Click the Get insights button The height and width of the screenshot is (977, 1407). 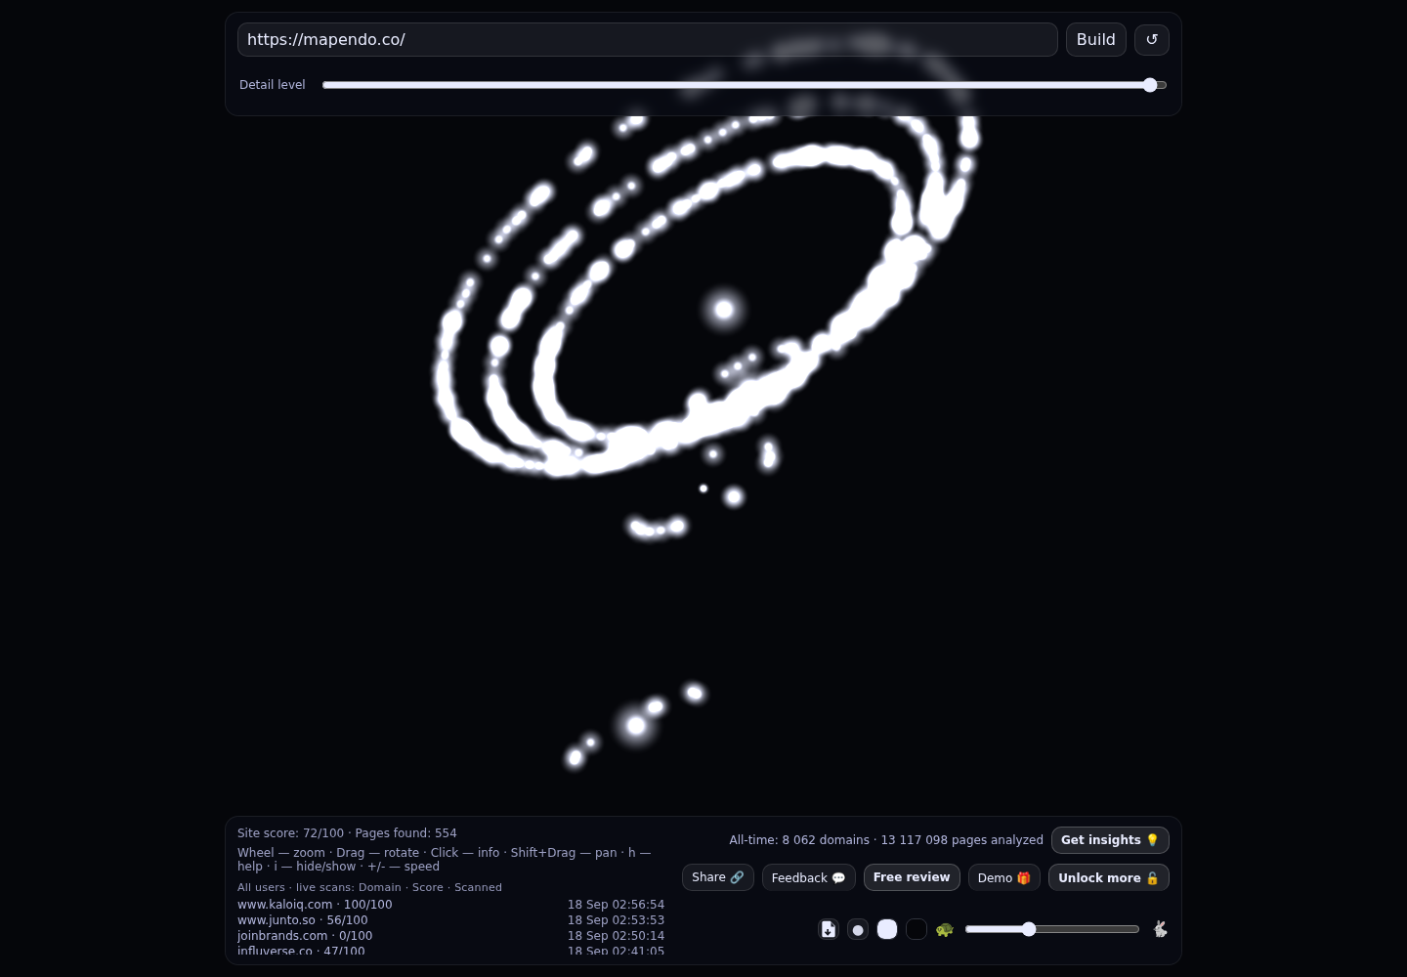1110,840
